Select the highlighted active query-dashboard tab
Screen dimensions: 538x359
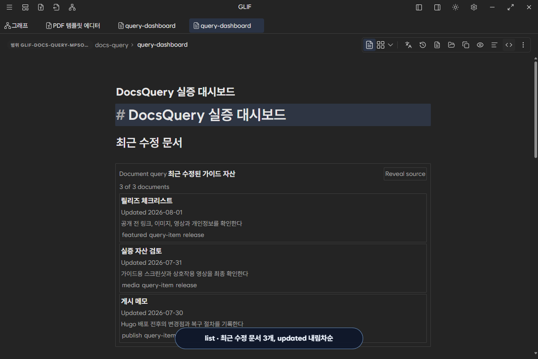(226, 26)
